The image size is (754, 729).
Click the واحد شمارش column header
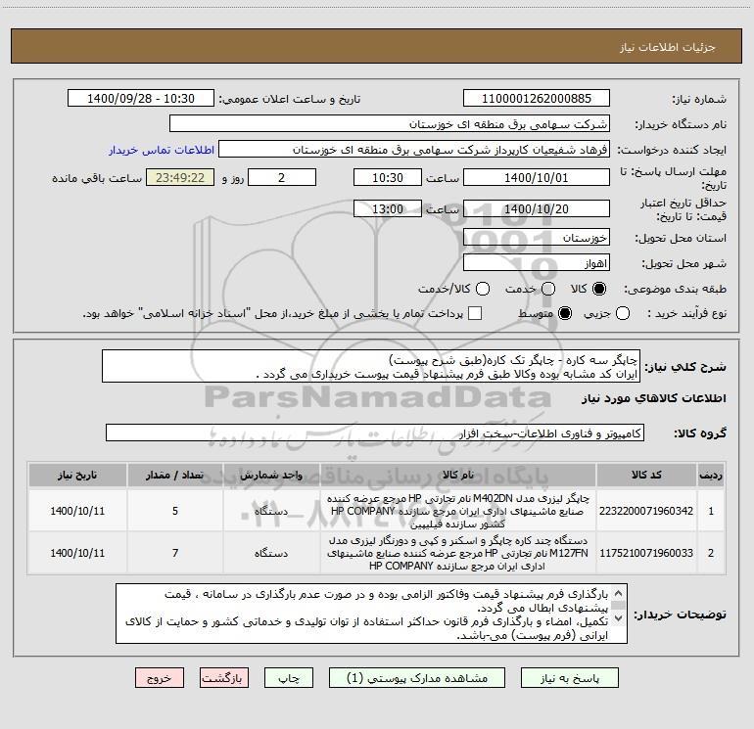271,476
